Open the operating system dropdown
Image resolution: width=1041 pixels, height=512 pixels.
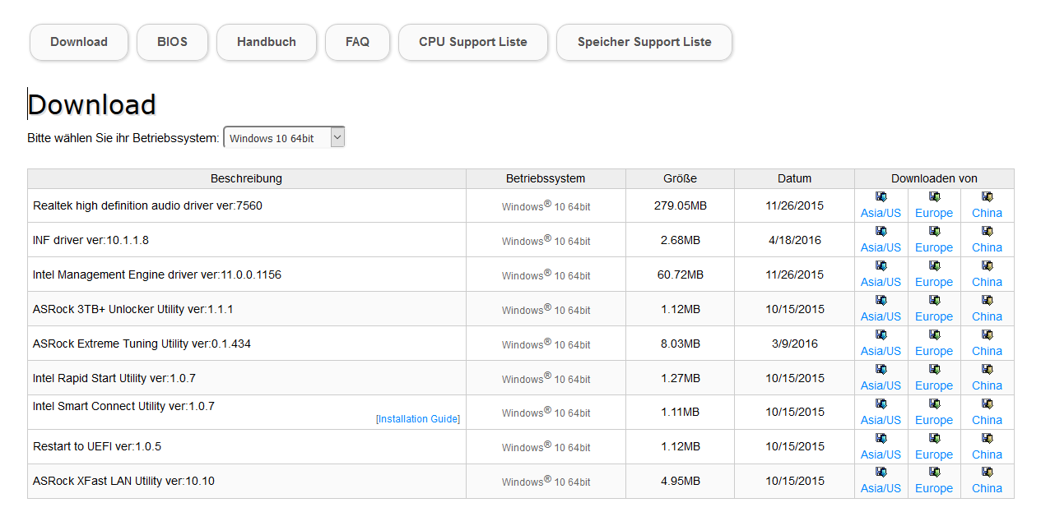click(x=284, y=138)
